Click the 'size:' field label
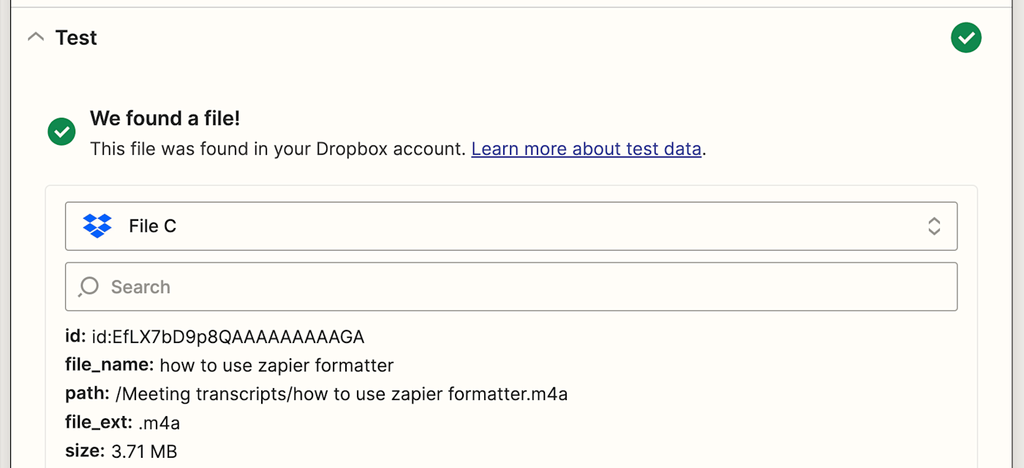The width and height of the screenshot is (1024, 468). click(85, 451)
